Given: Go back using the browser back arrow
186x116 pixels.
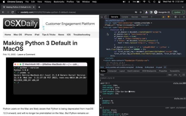Looking at the screenshot, I should [3, 12].
